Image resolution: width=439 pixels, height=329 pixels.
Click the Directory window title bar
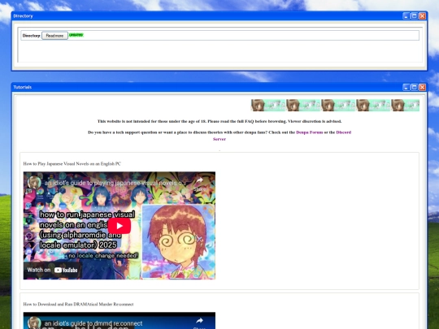click(x=207, y=16)
